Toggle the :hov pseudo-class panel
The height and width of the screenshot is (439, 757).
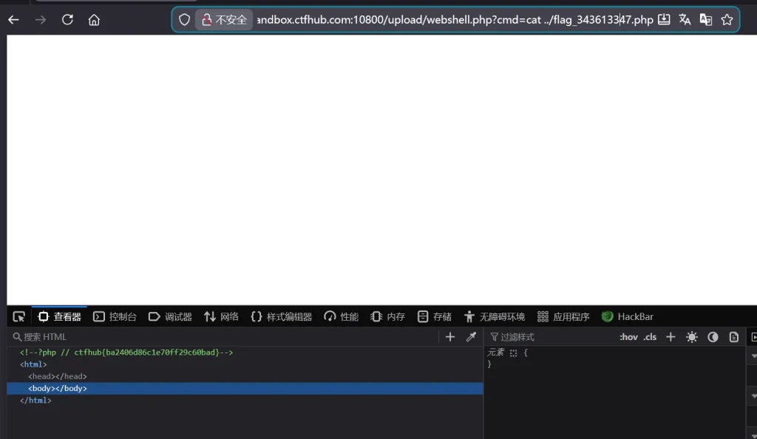pyautogui.click(x=628, y=337)
